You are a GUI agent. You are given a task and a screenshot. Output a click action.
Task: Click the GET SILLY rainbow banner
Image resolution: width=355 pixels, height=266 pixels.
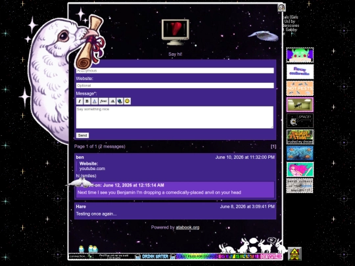pos(239,256)
